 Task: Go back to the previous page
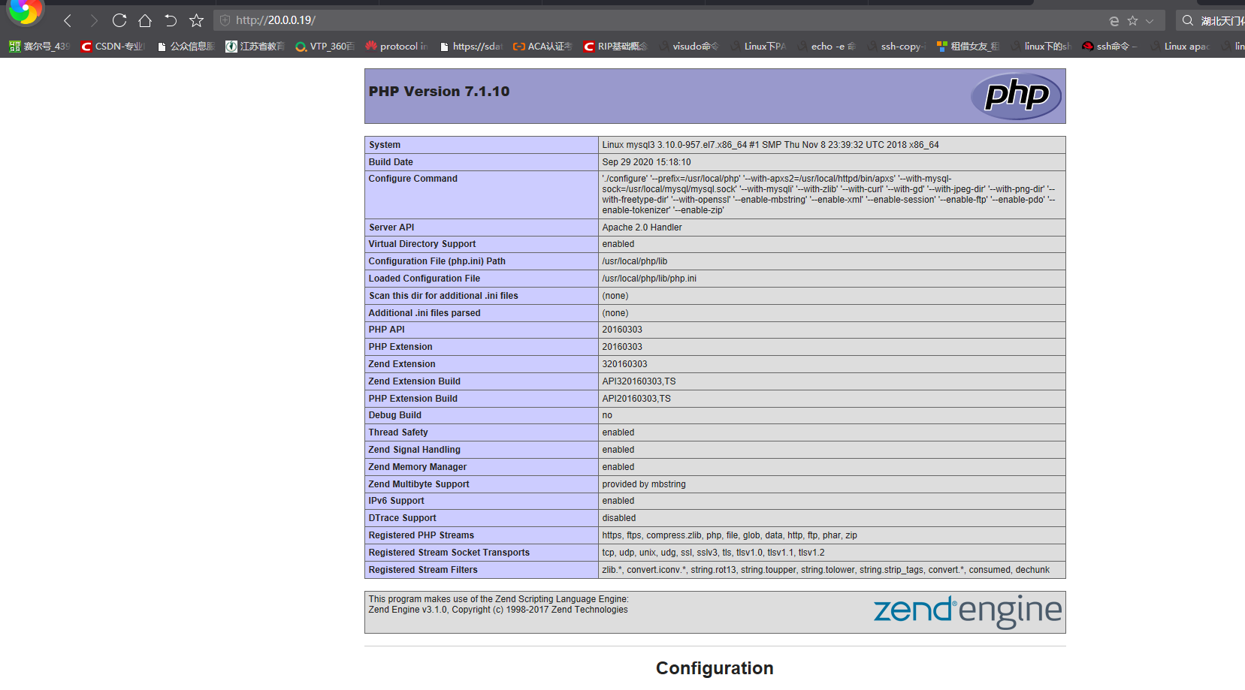pos(68,20)
